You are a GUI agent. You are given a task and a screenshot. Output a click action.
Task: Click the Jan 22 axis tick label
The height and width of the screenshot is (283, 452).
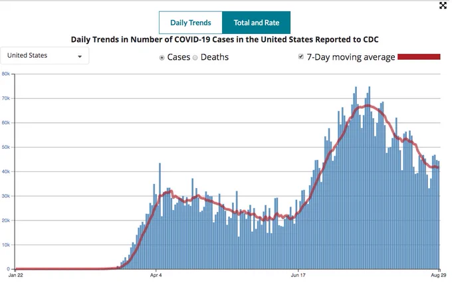pos(15,275)
